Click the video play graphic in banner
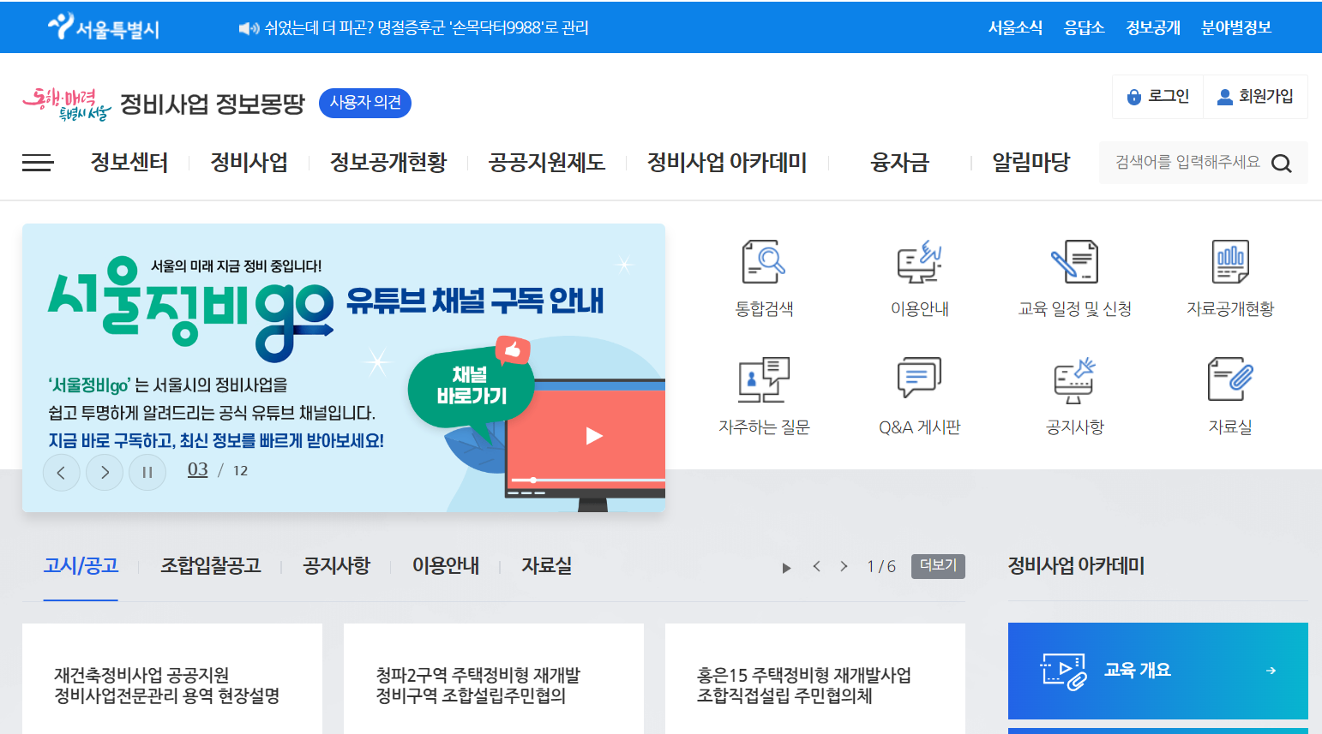The height and width of the screenshot is (734, 1322). coord(593,436)
